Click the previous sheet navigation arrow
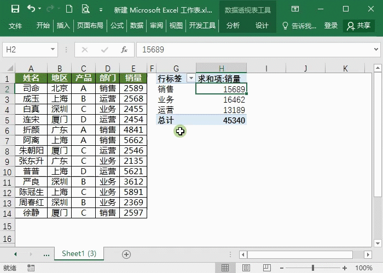This screenshot has width=383, height=273. [15, 254]
